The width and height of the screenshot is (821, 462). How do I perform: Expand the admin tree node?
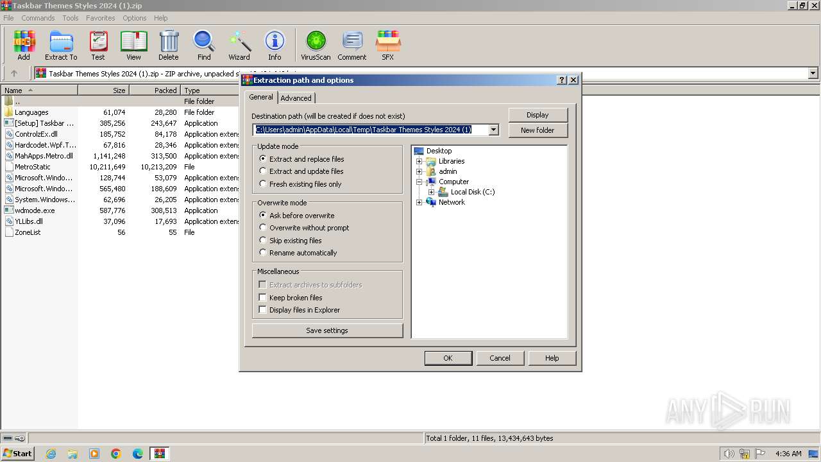(419, 171)
